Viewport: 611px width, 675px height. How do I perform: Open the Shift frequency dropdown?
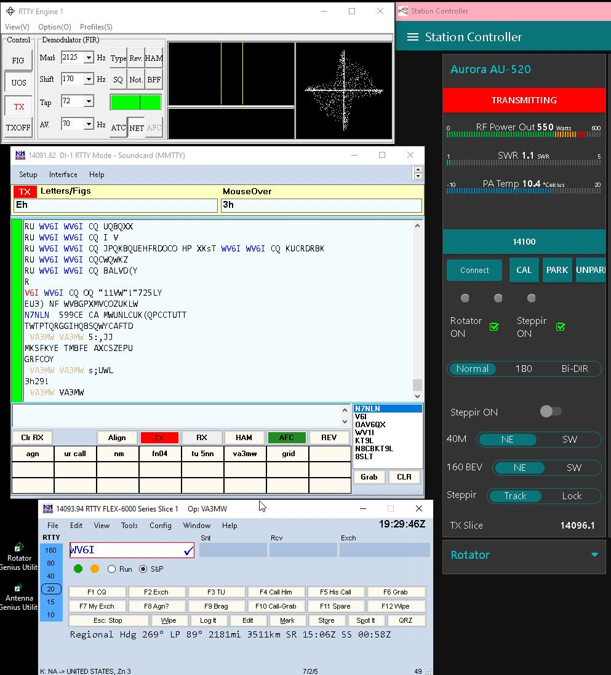(x=89, y=79)
